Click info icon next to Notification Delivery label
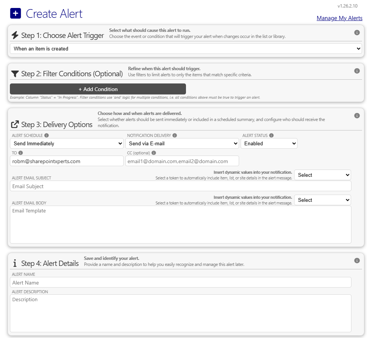 tap(174, 135)
